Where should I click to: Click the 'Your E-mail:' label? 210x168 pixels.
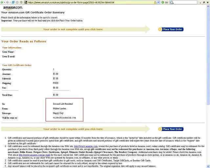[9, 56]
